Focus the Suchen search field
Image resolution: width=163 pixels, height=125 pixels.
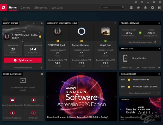[x=113, y=8]
